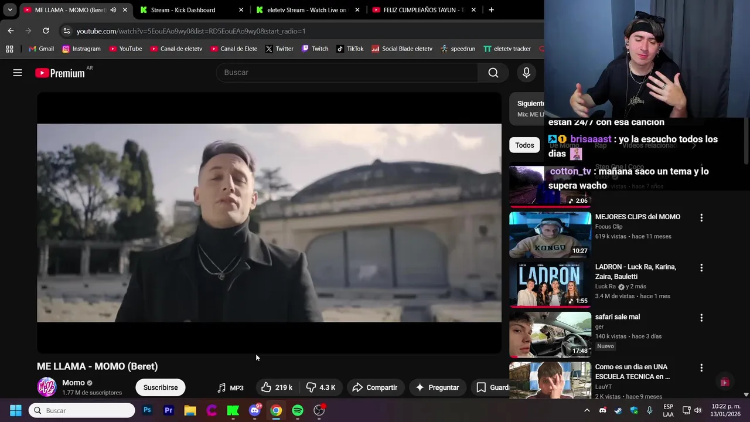750x422 pixels.
Task: Open the YouTube hamburger guide menu
Action: (18, 73)
